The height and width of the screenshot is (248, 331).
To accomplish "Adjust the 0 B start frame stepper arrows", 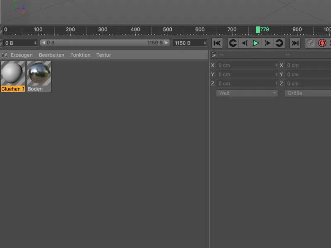I will point(35,43).
